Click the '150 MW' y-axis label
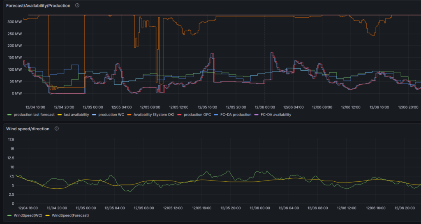 pos(15,58)
